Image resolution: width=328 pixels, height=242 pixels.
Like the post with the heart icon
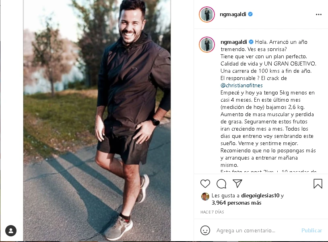point(205,184)
